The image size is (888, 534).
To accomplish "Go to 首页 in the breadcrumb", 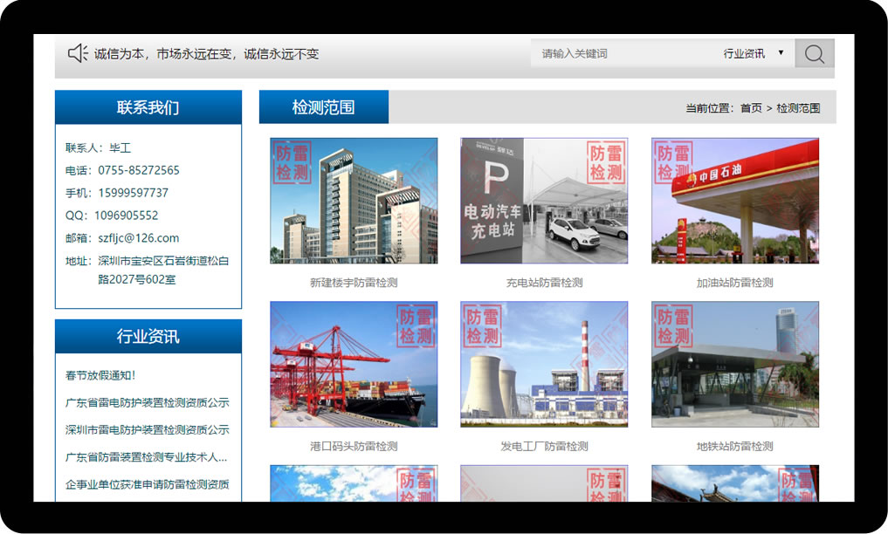I will 751,108.
